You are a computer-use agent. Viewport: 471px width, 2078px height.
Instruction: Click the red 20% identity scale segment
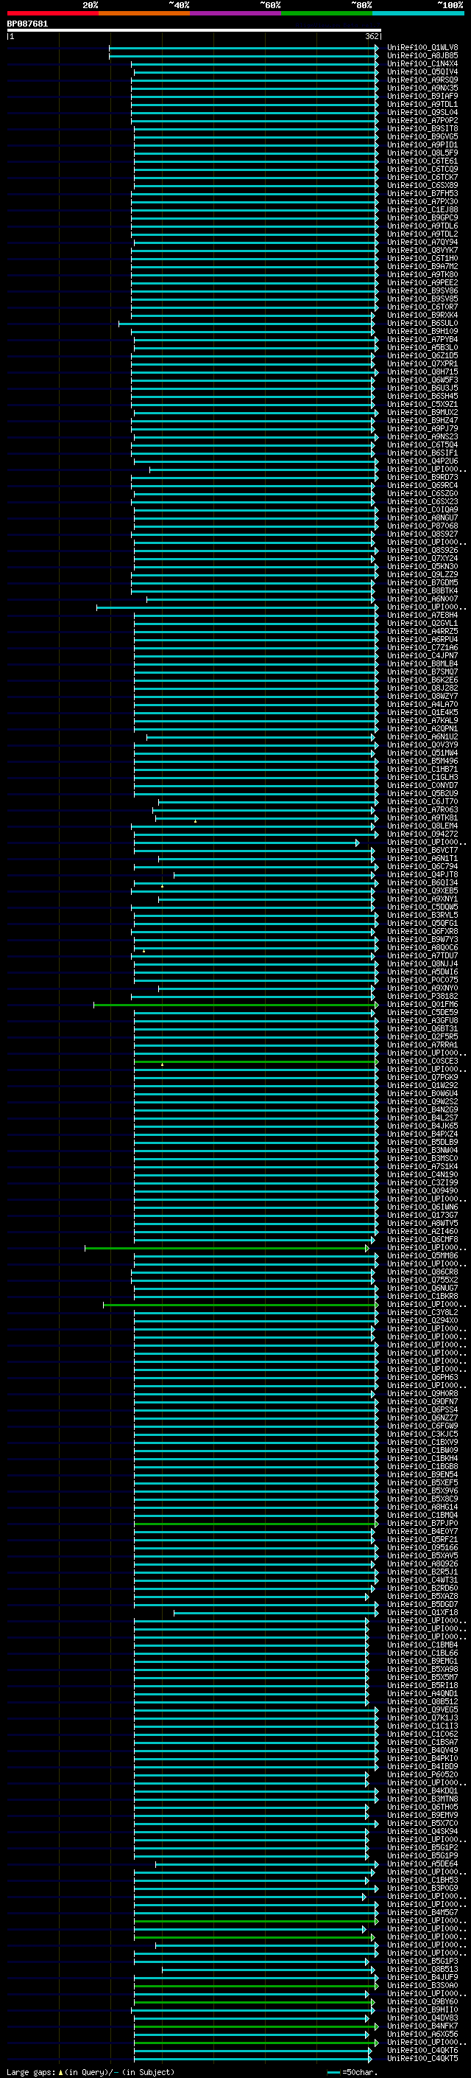coord(52,13)
